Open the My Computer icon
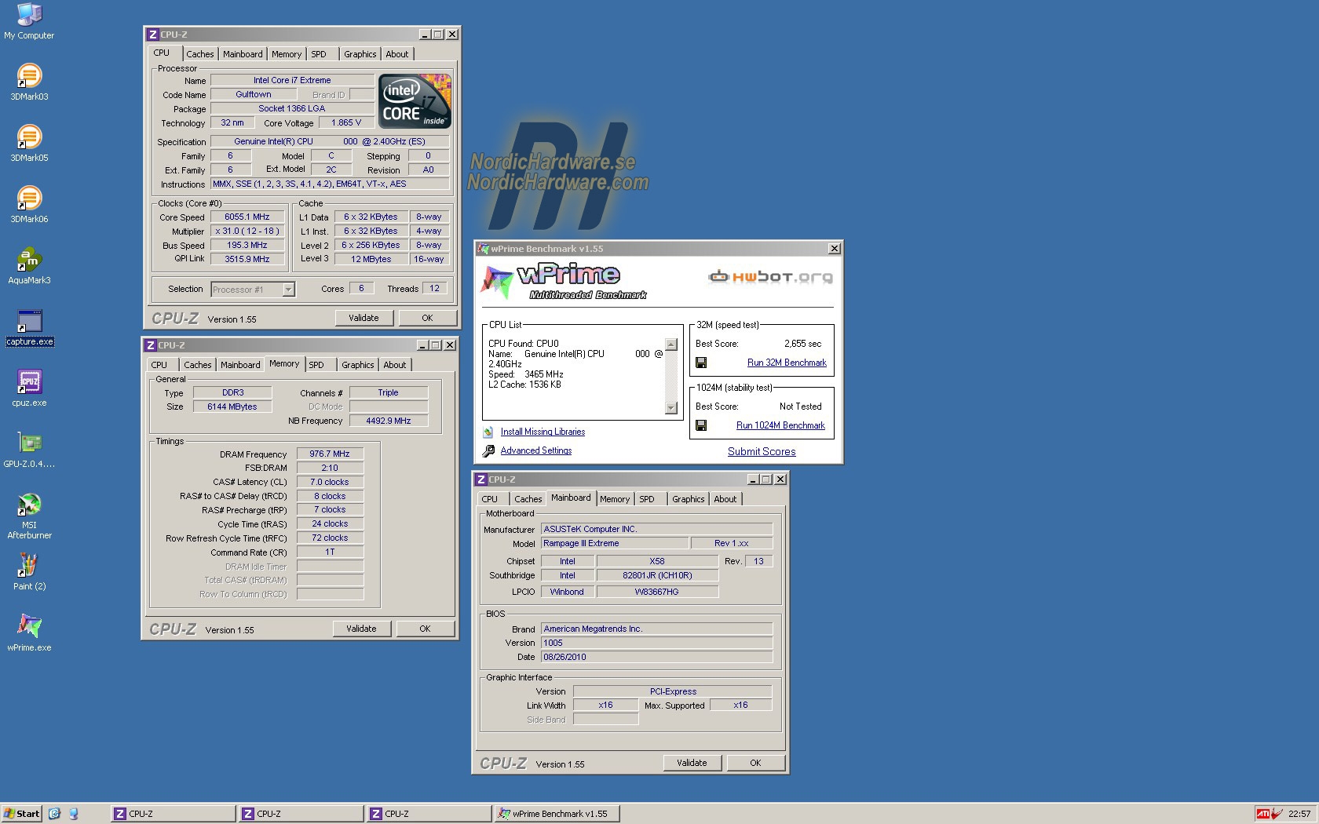 (x=29, y=15)
